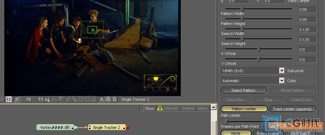Click the "Sub-pixel" label text
The height and width of the screenshot is (135, 325).
coord(295,71)
